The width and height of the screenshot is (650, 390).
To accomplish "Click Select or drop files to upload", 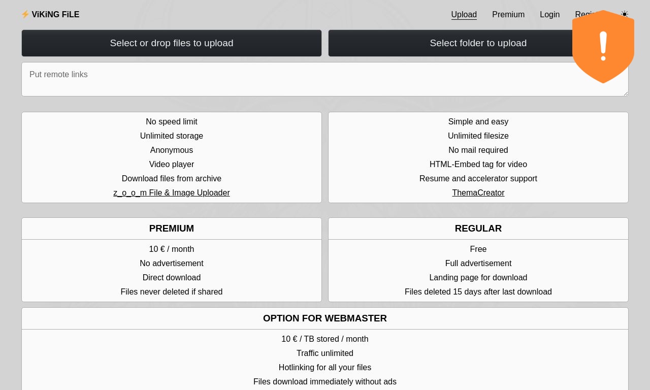I will click(x=172, y=43).
